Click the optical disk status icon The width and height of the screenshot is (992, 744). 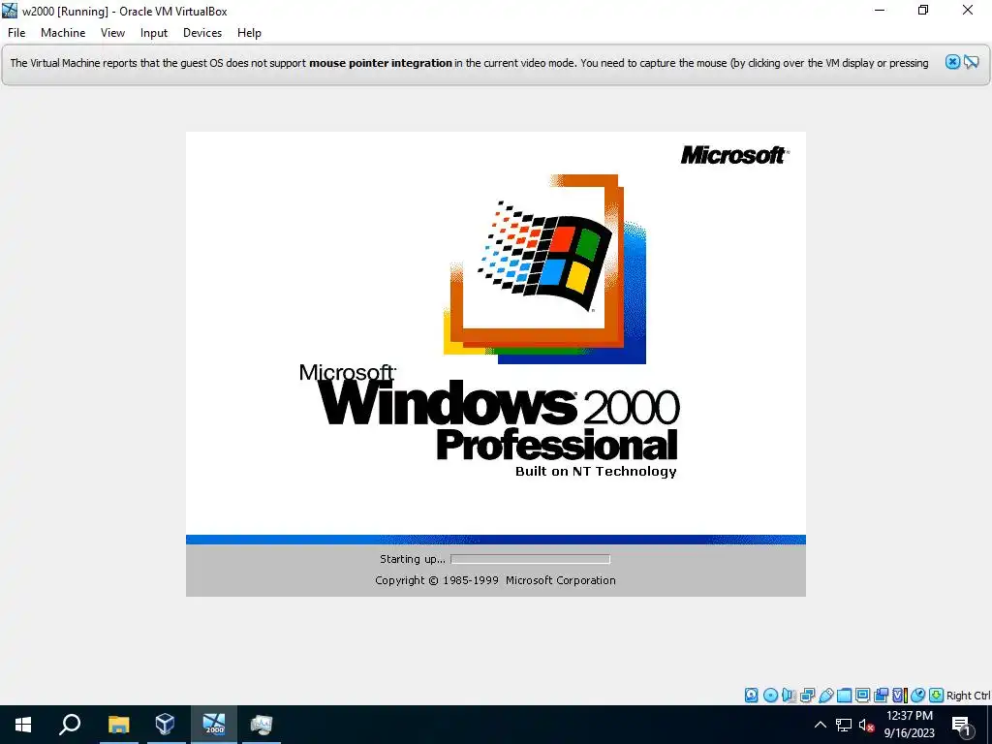pyautogui.click(x=770, y=696)
